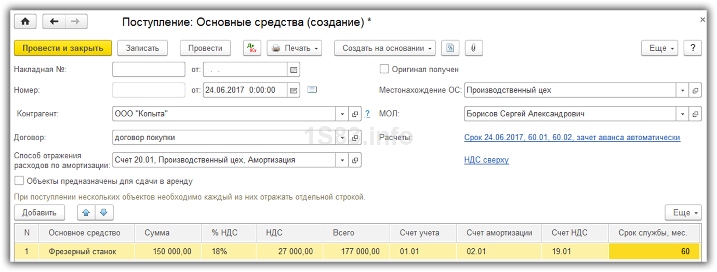Move row up with arrow icon

pyautogui.click(x=86, y=212)
